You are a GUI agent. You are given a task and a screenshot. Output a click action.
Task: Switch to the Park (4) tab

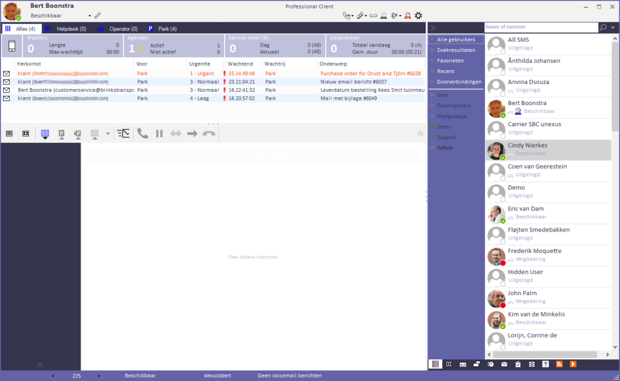coord(162,29)
